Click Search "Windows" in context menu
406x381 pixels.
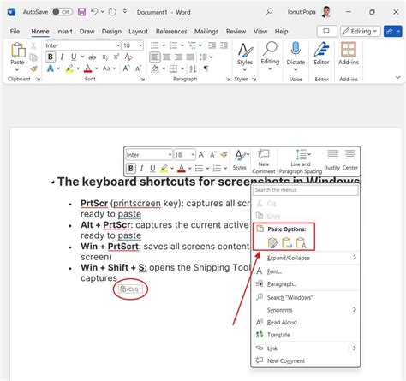[305, 297]
